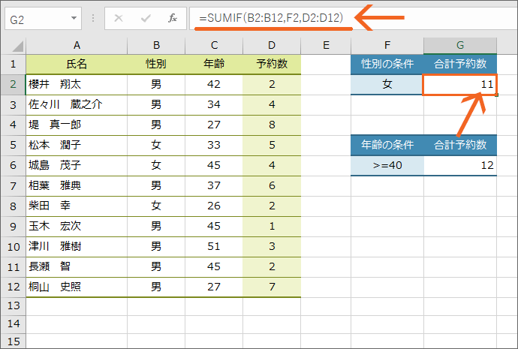Select gender cell for 柴田 幸
The height and width of the screenshot is (349, 518).
[x=156, y=206]
